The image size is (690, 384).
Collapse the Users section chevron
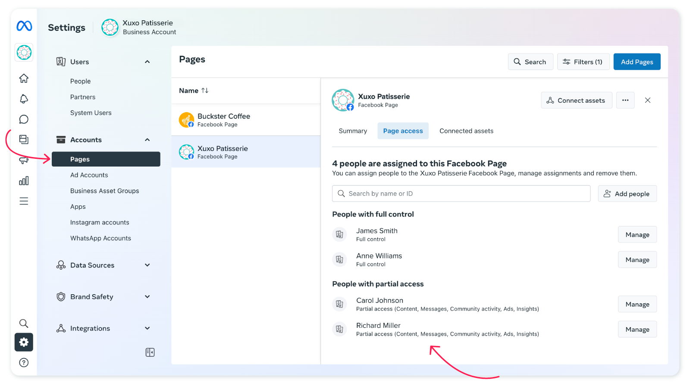coord(147,62)
